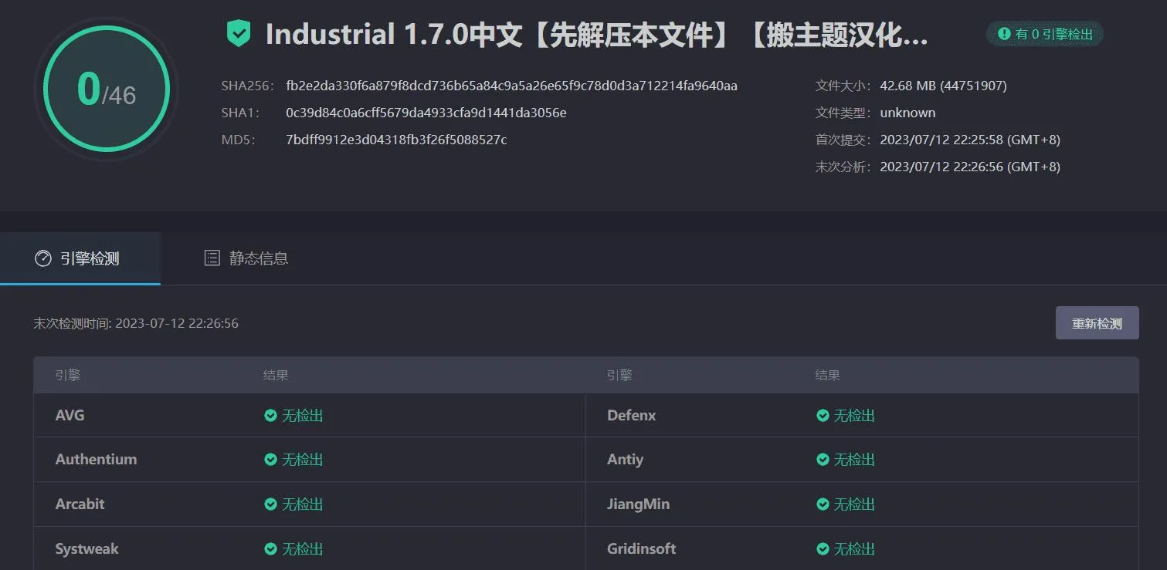Click the 0/46 detection score circle
The height and width of the screenshot is (570, 1167).
(x=107, y=89)
